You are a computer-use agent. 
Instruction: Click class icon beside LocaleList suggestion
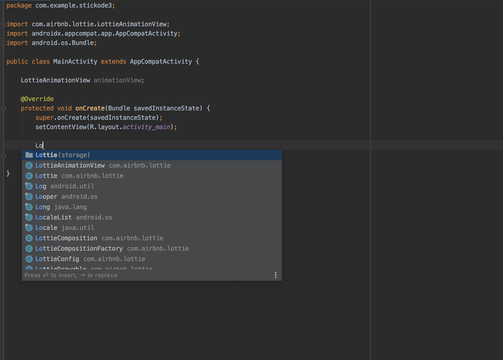[x=29, y=217]
